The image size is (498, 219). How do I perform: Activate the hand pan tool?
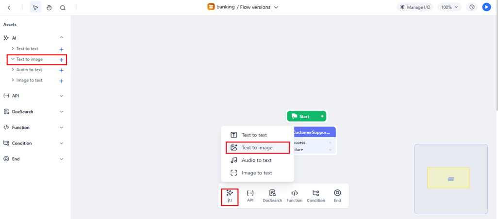click(x=49, y=8)
